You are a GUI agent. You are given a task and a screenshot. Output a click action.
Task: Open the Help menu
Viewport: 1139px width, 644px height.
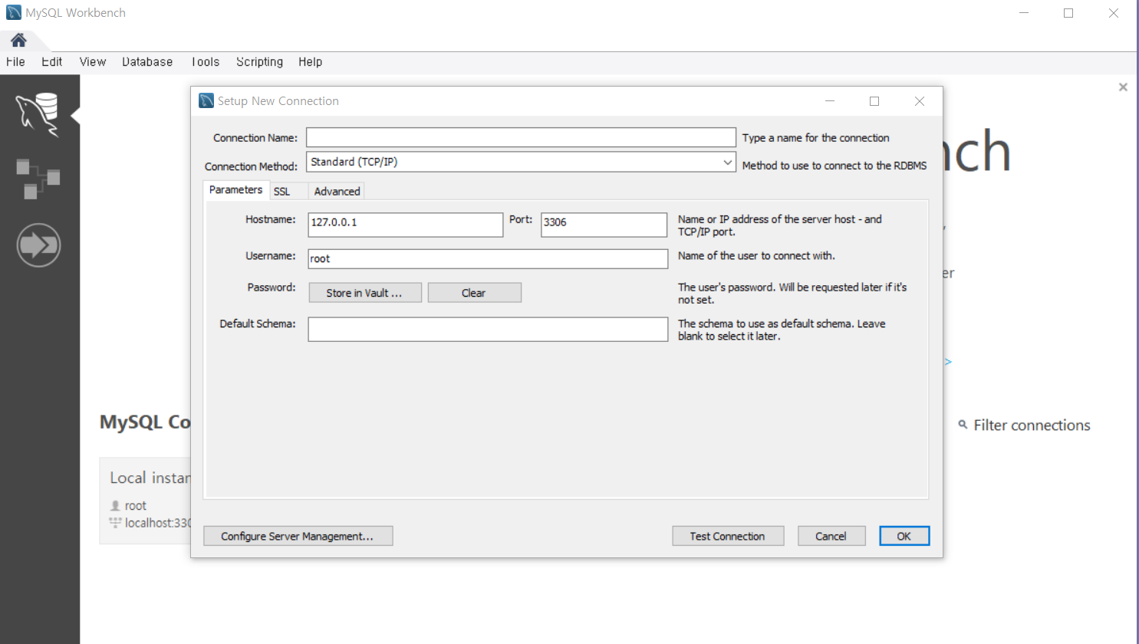[x=311, y=62]
